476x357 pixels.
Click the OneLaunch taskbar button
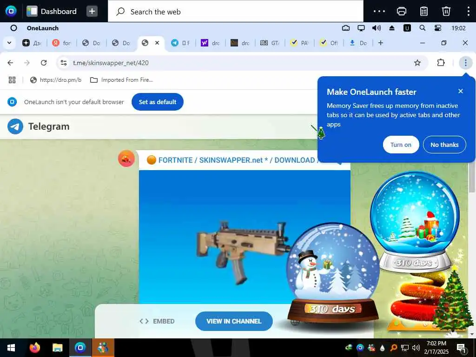(80, 348)
